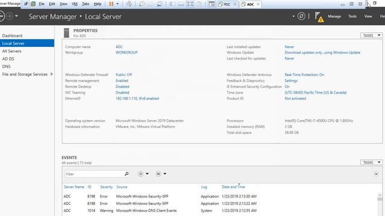Open the Properties TASKS dropdown
This screenshot has height=216, width=385.
[x=371, y=35]
